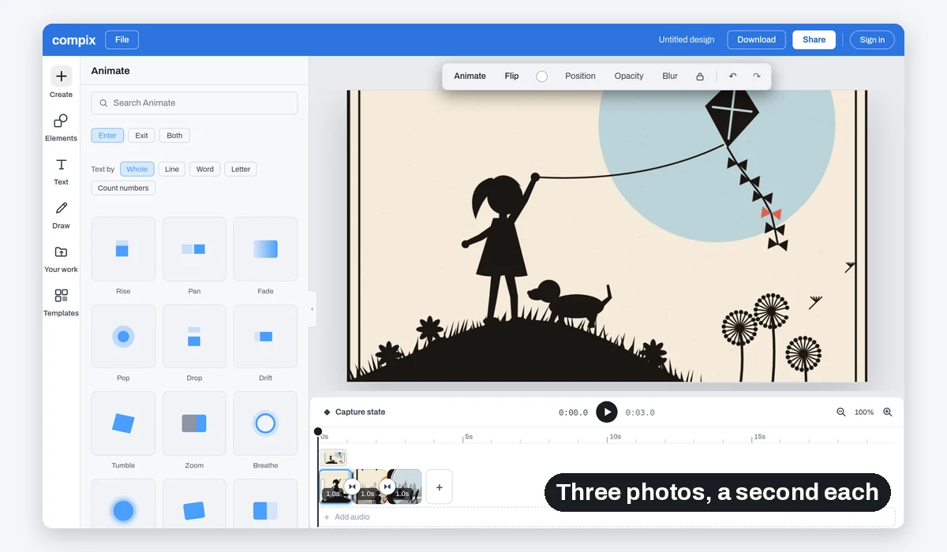This screenshot has width=947, height=552.
Task: Select the Draw tool
Action: point(61,214)
